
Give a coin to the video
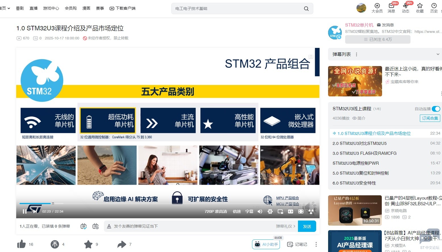click(55, 244)
